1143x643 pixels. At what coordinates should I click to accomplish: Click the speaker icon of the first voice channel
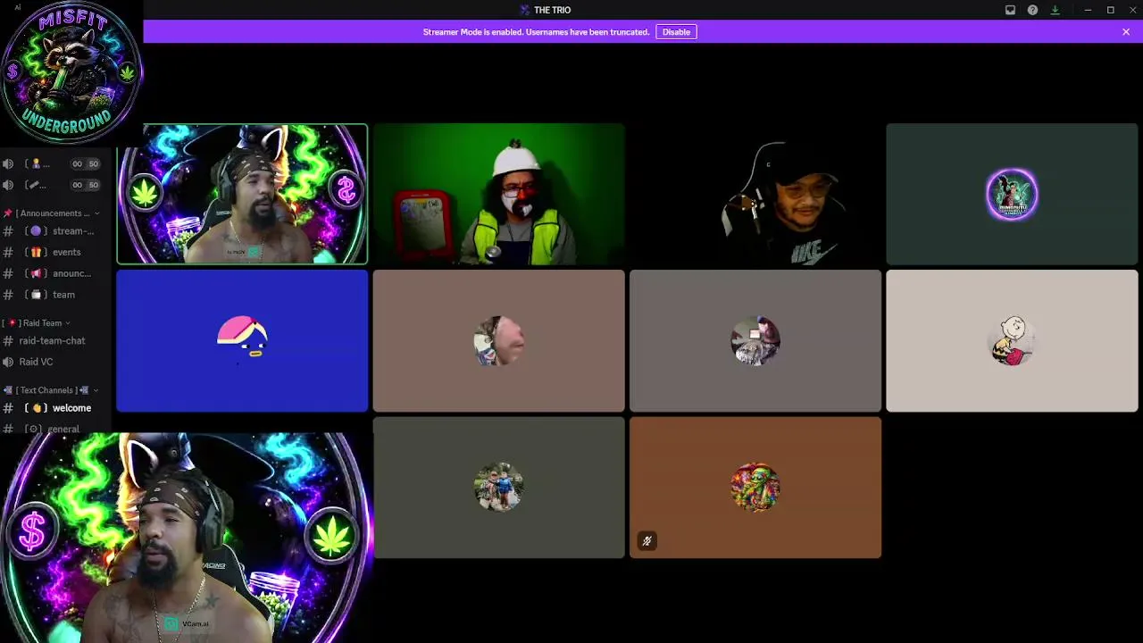8,163
